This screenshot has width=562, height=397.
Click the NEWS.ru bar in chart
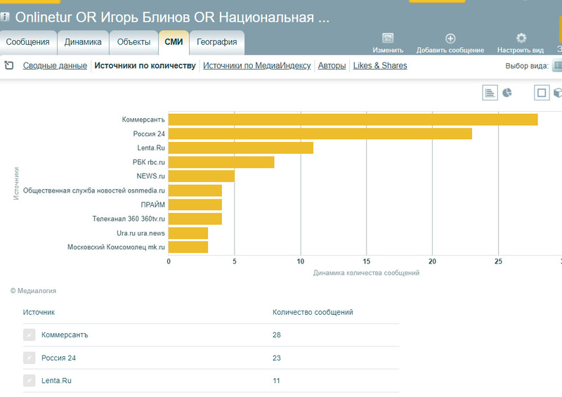[x=202, y=176]
